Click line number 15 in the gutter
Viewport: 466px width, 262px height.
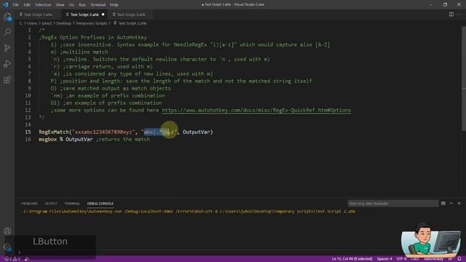click(x=28, y=132)
